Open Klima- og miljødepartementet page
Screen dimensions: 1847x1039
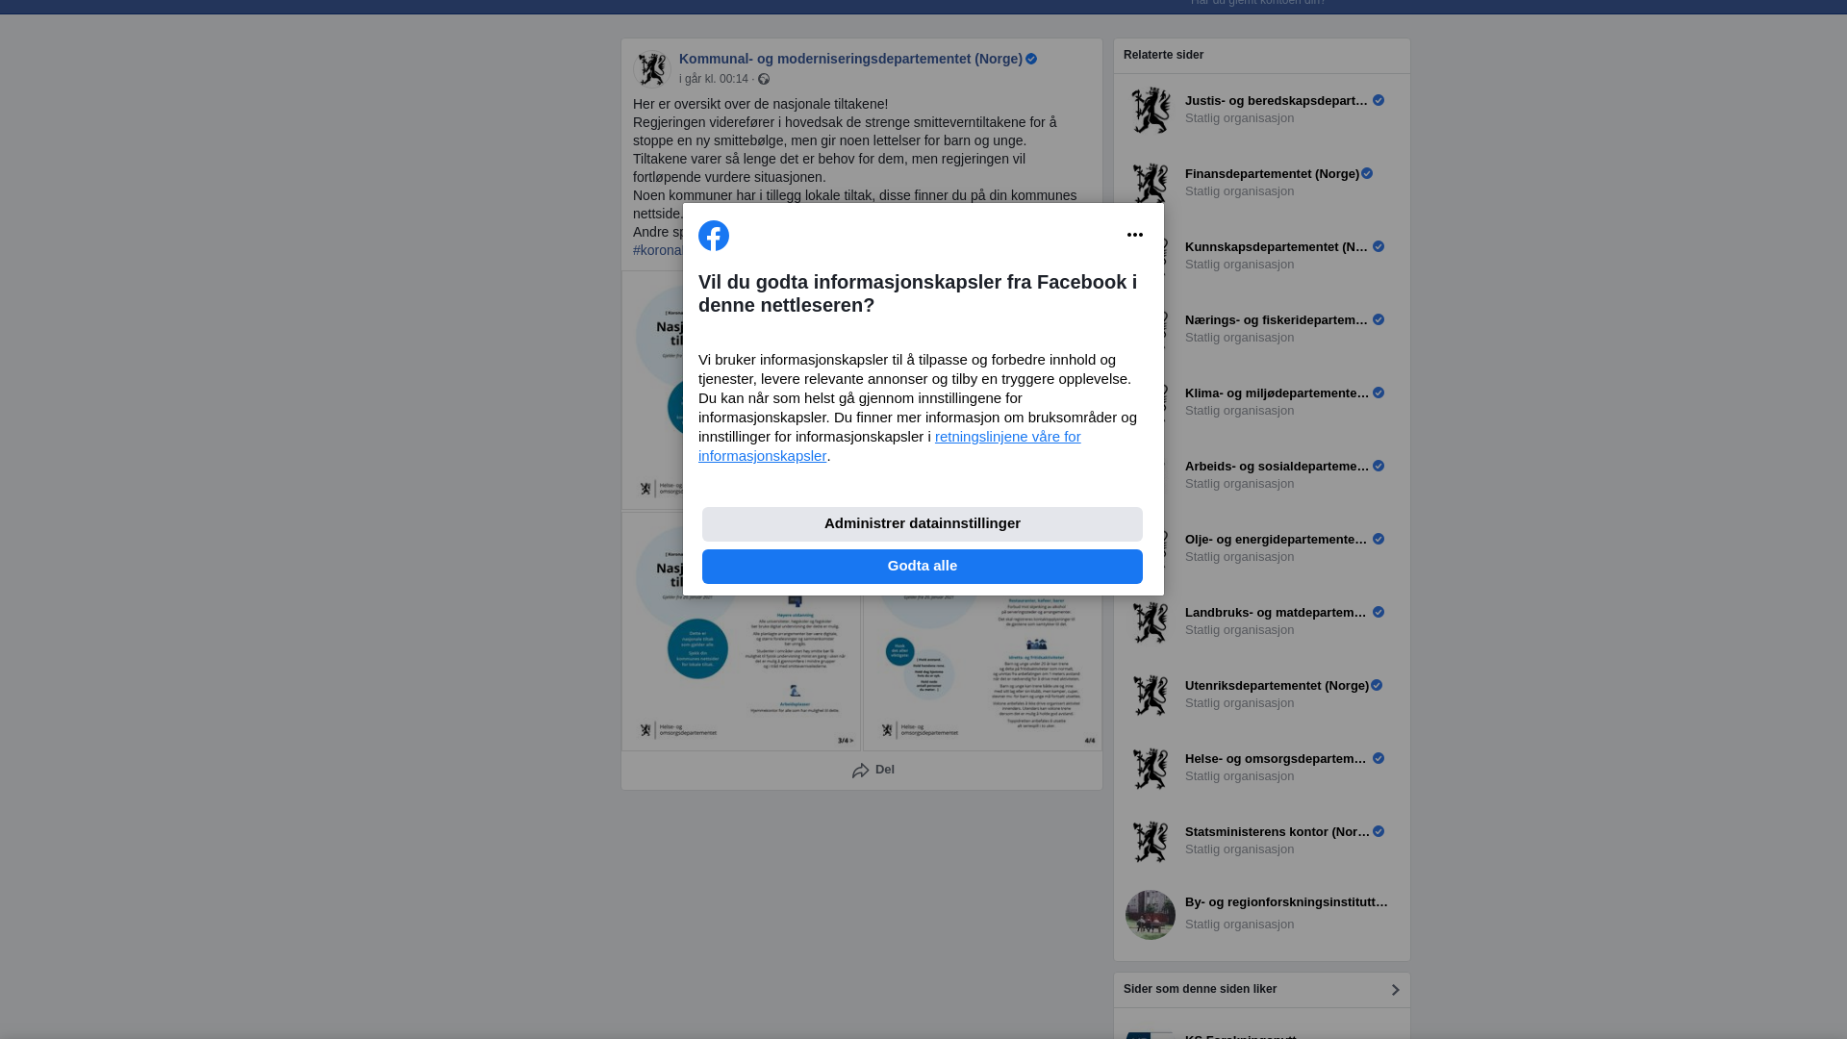pos(1277,393)
